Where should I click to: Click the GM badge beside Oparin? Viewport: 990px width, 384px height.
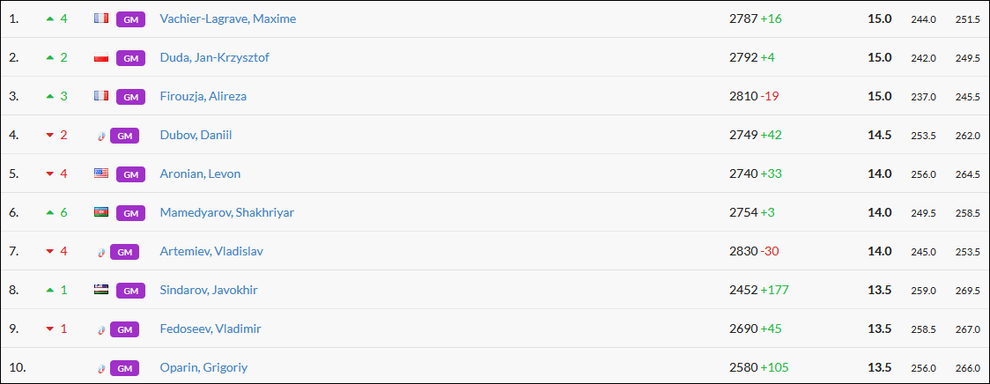point(125,368)
